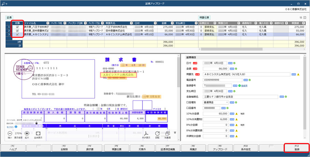This screenshot has width=310, height=157.
Task: Open the 支払期日 column filter dropdown
Action: point(196,23)
